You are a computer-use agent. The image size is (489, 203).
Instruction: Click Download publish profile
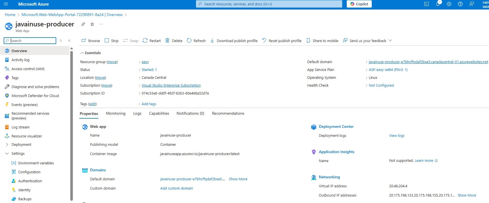(x=234, y=41)
